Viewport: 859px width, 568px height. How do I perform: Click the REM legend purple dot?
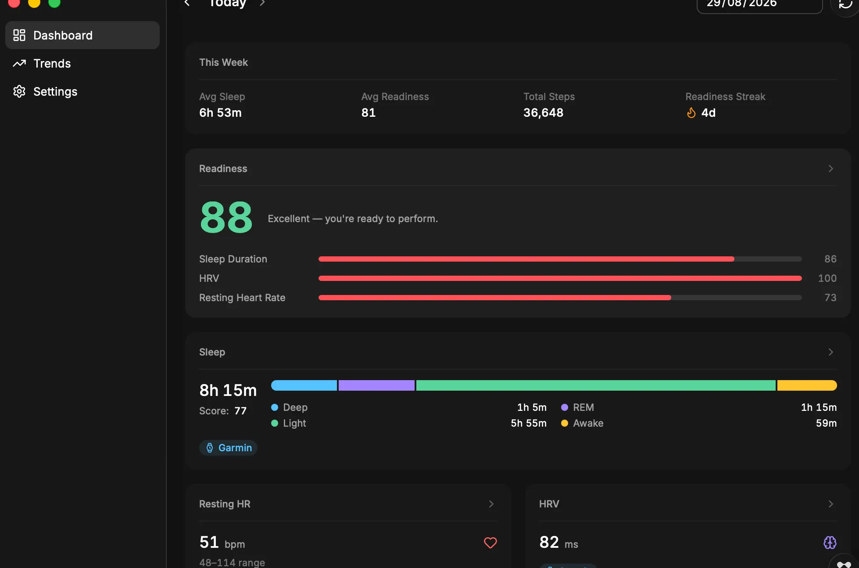tap(565, 407)
